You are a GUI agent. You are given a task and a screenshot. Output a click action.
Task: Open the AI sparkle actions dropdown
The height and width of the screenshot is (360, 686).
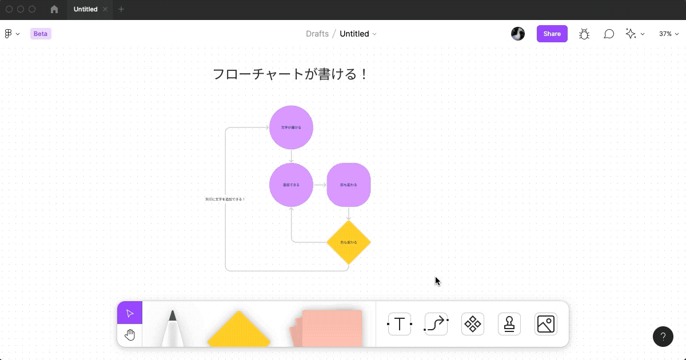[x=633, y=34]
